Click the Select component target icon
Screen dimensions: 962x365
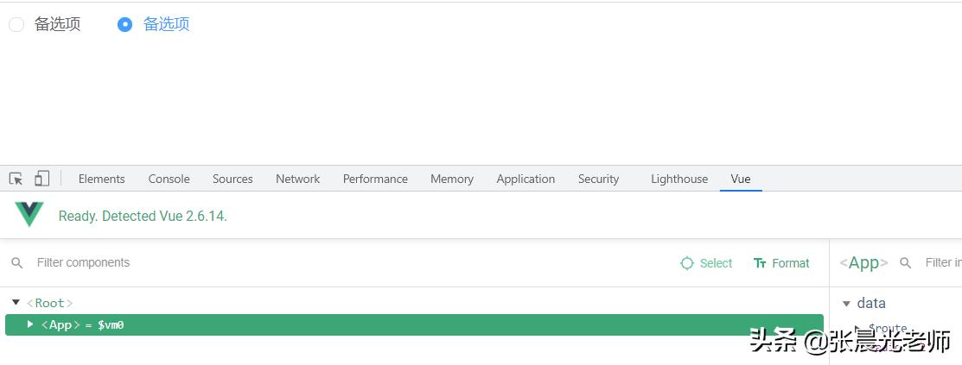click(687, 263)
